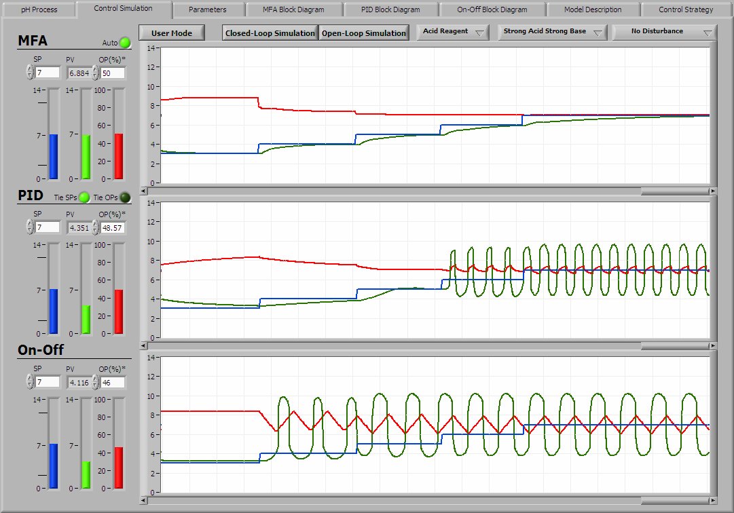Click the Open-Loop Simulation button

[x=363, y=33]
